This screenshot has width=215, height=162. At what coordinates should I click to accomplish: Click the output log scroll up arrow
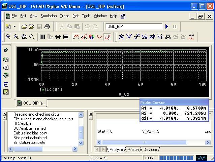click(x=81, y=115)
